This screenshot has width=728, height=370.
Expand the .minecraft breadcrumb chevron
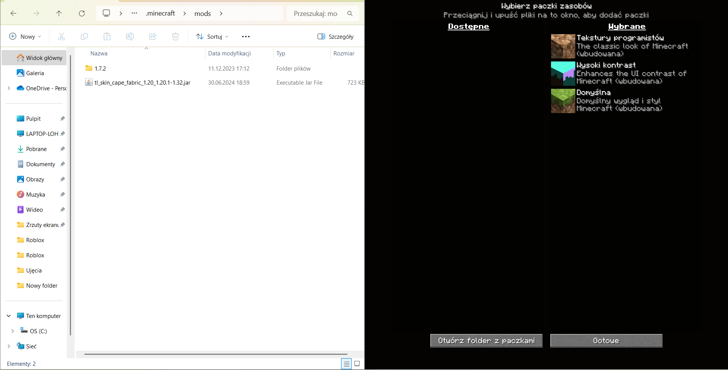(x=185, y=14)
